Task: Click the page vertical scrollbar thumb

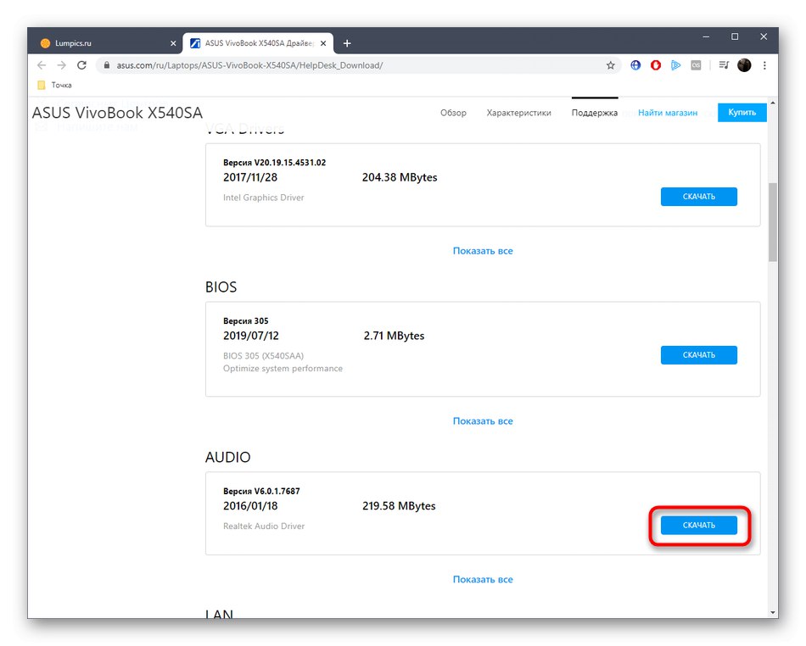Action: point(772,222)
